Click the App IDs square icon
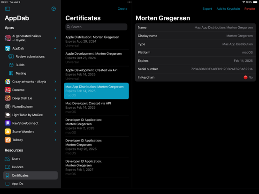 click(8, 184)
